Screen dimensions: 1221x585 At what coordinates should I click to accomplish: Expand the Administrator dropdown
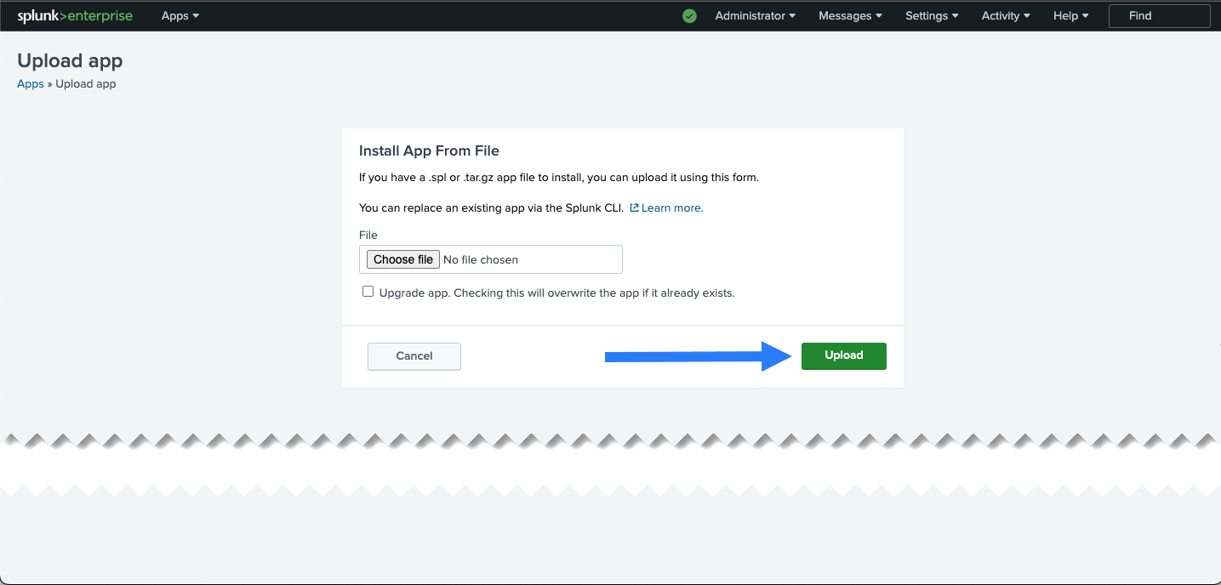755,16
